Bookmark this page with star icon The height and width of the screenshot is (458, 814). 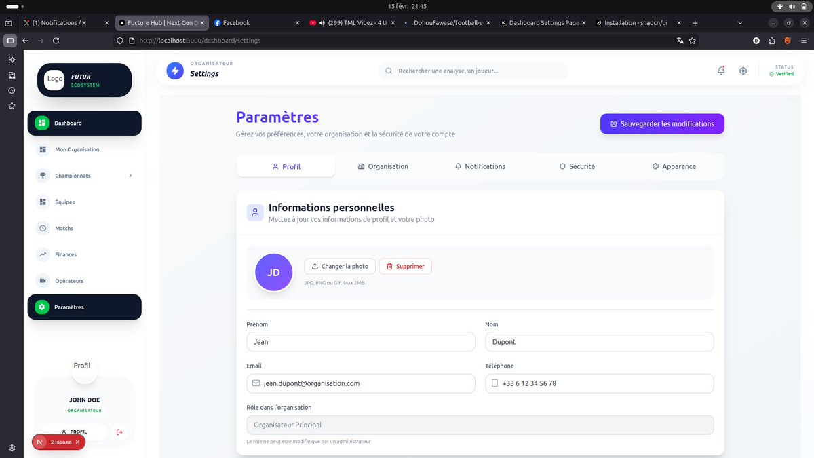(x=692, y=41)
